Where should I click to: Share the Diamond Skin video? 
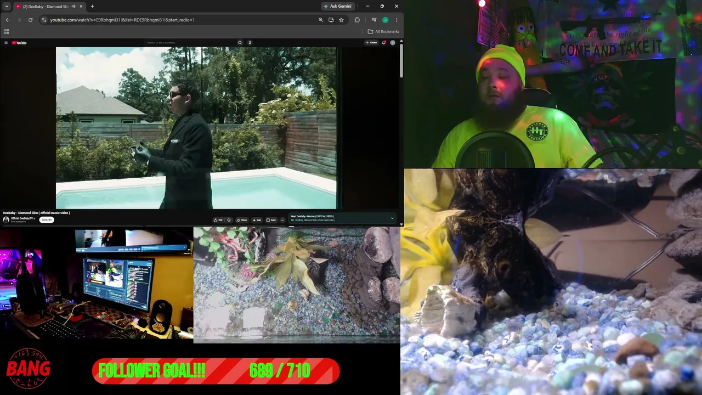point(242,220)
